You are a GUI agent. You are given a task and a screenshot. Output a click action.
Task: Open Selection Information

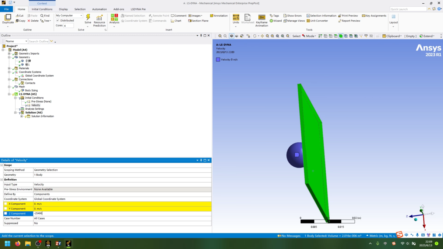(321, 15)
